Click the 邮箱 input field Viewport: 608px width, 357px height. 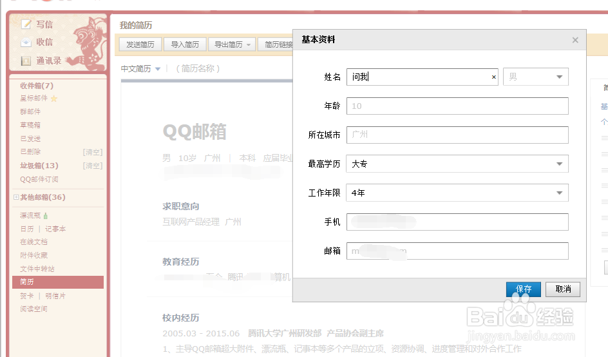click(x=457, y=251)
